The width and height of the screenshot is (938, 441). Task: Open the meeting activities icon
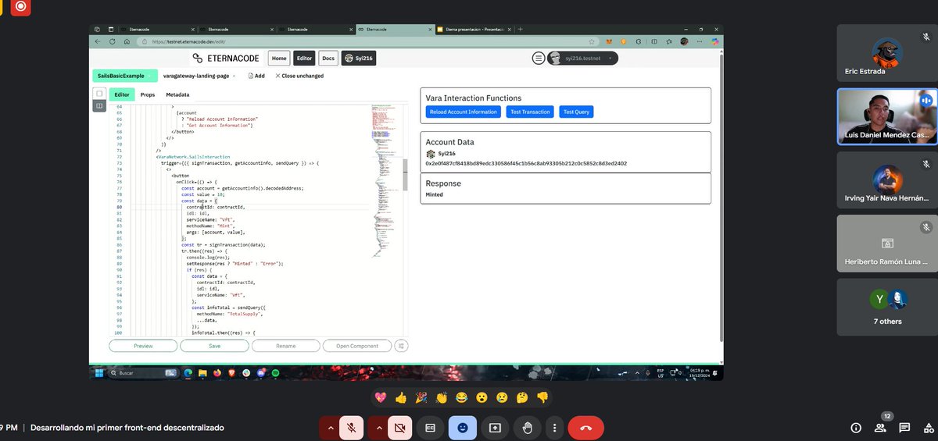929,428
